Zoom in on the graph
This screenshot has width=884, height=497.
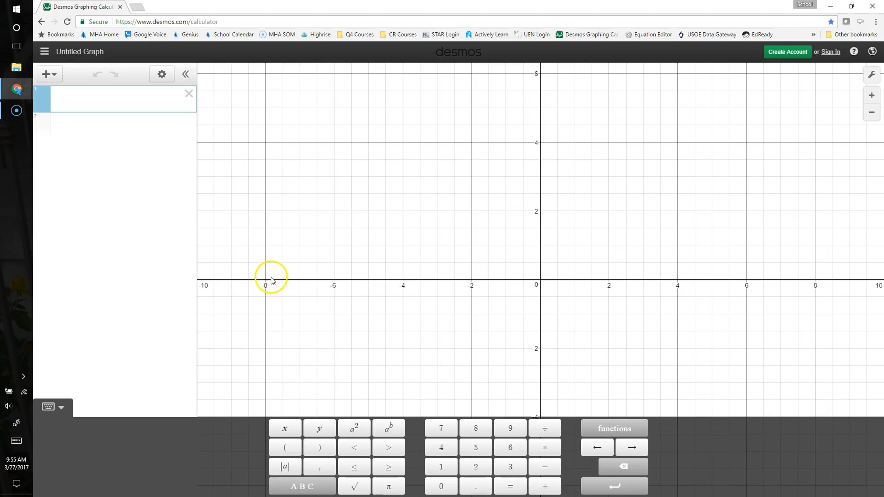tap(871, 95)
